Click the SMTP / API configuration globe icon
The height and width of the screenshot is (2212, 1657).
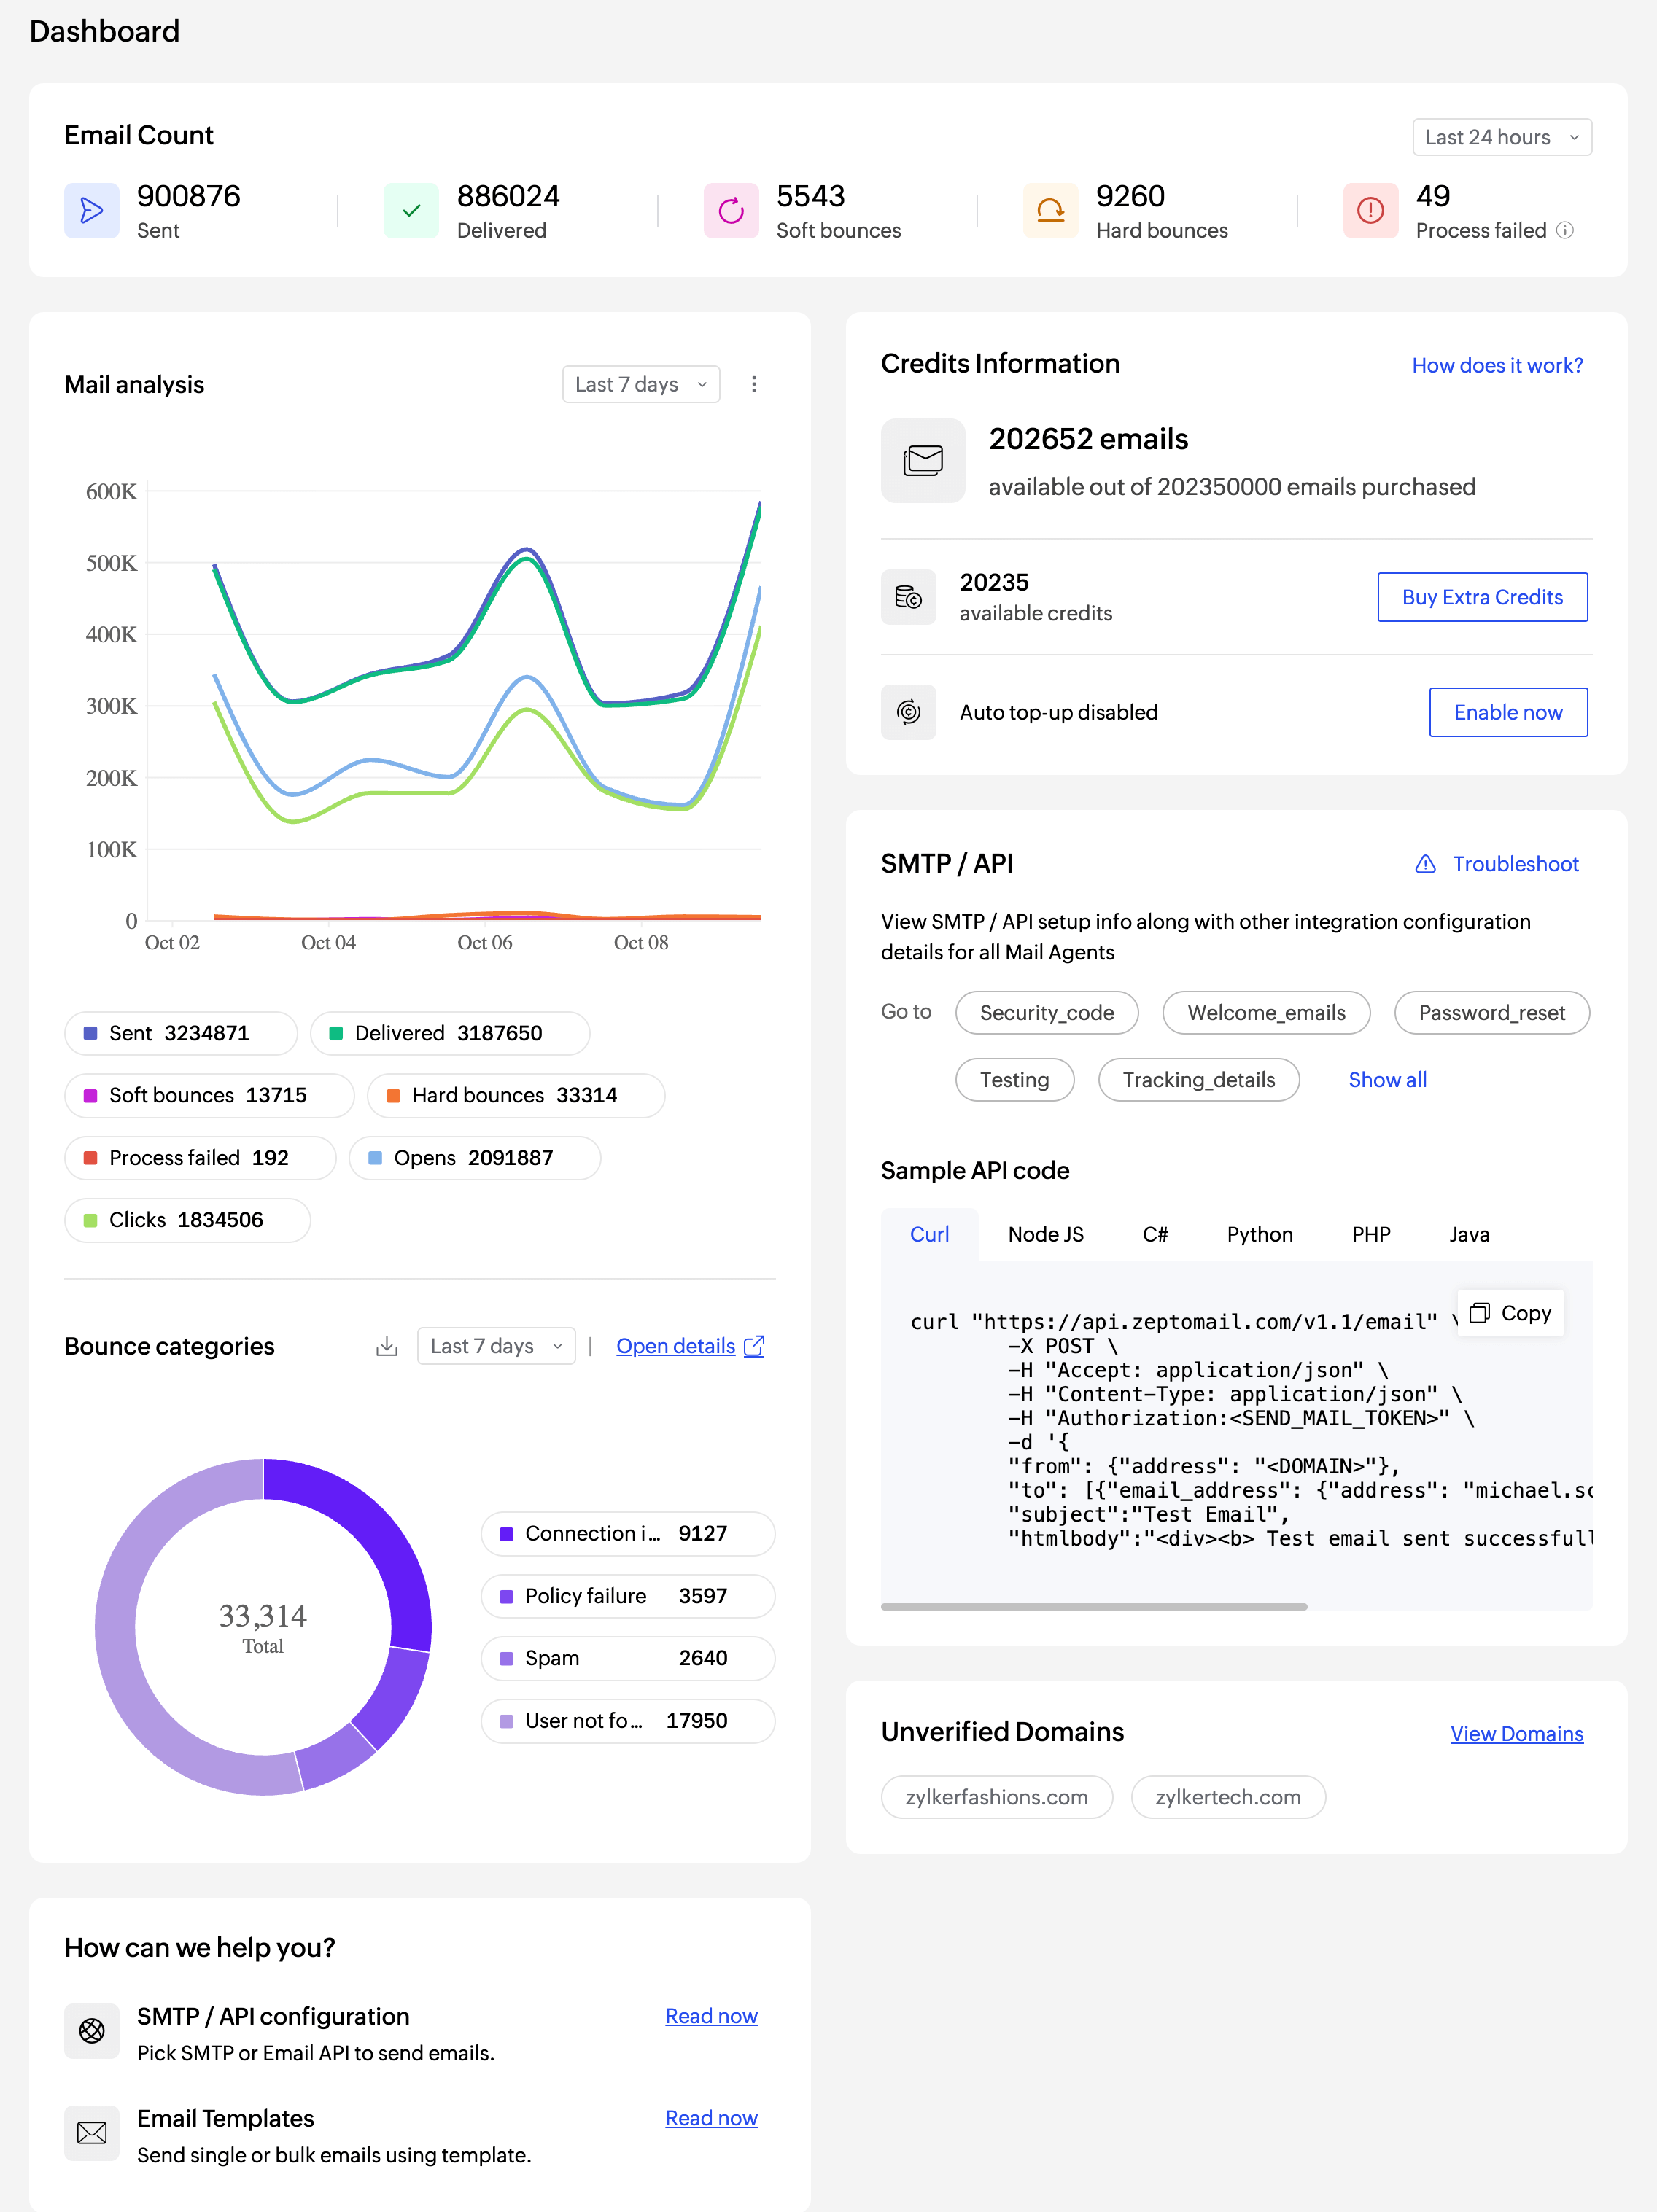point(91,2032)
